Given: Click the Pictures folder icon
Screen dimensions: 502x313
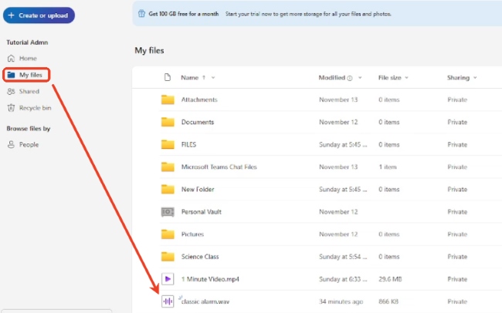Looking at the screenshot, I should pyautogui.click(x=168, y=234).
